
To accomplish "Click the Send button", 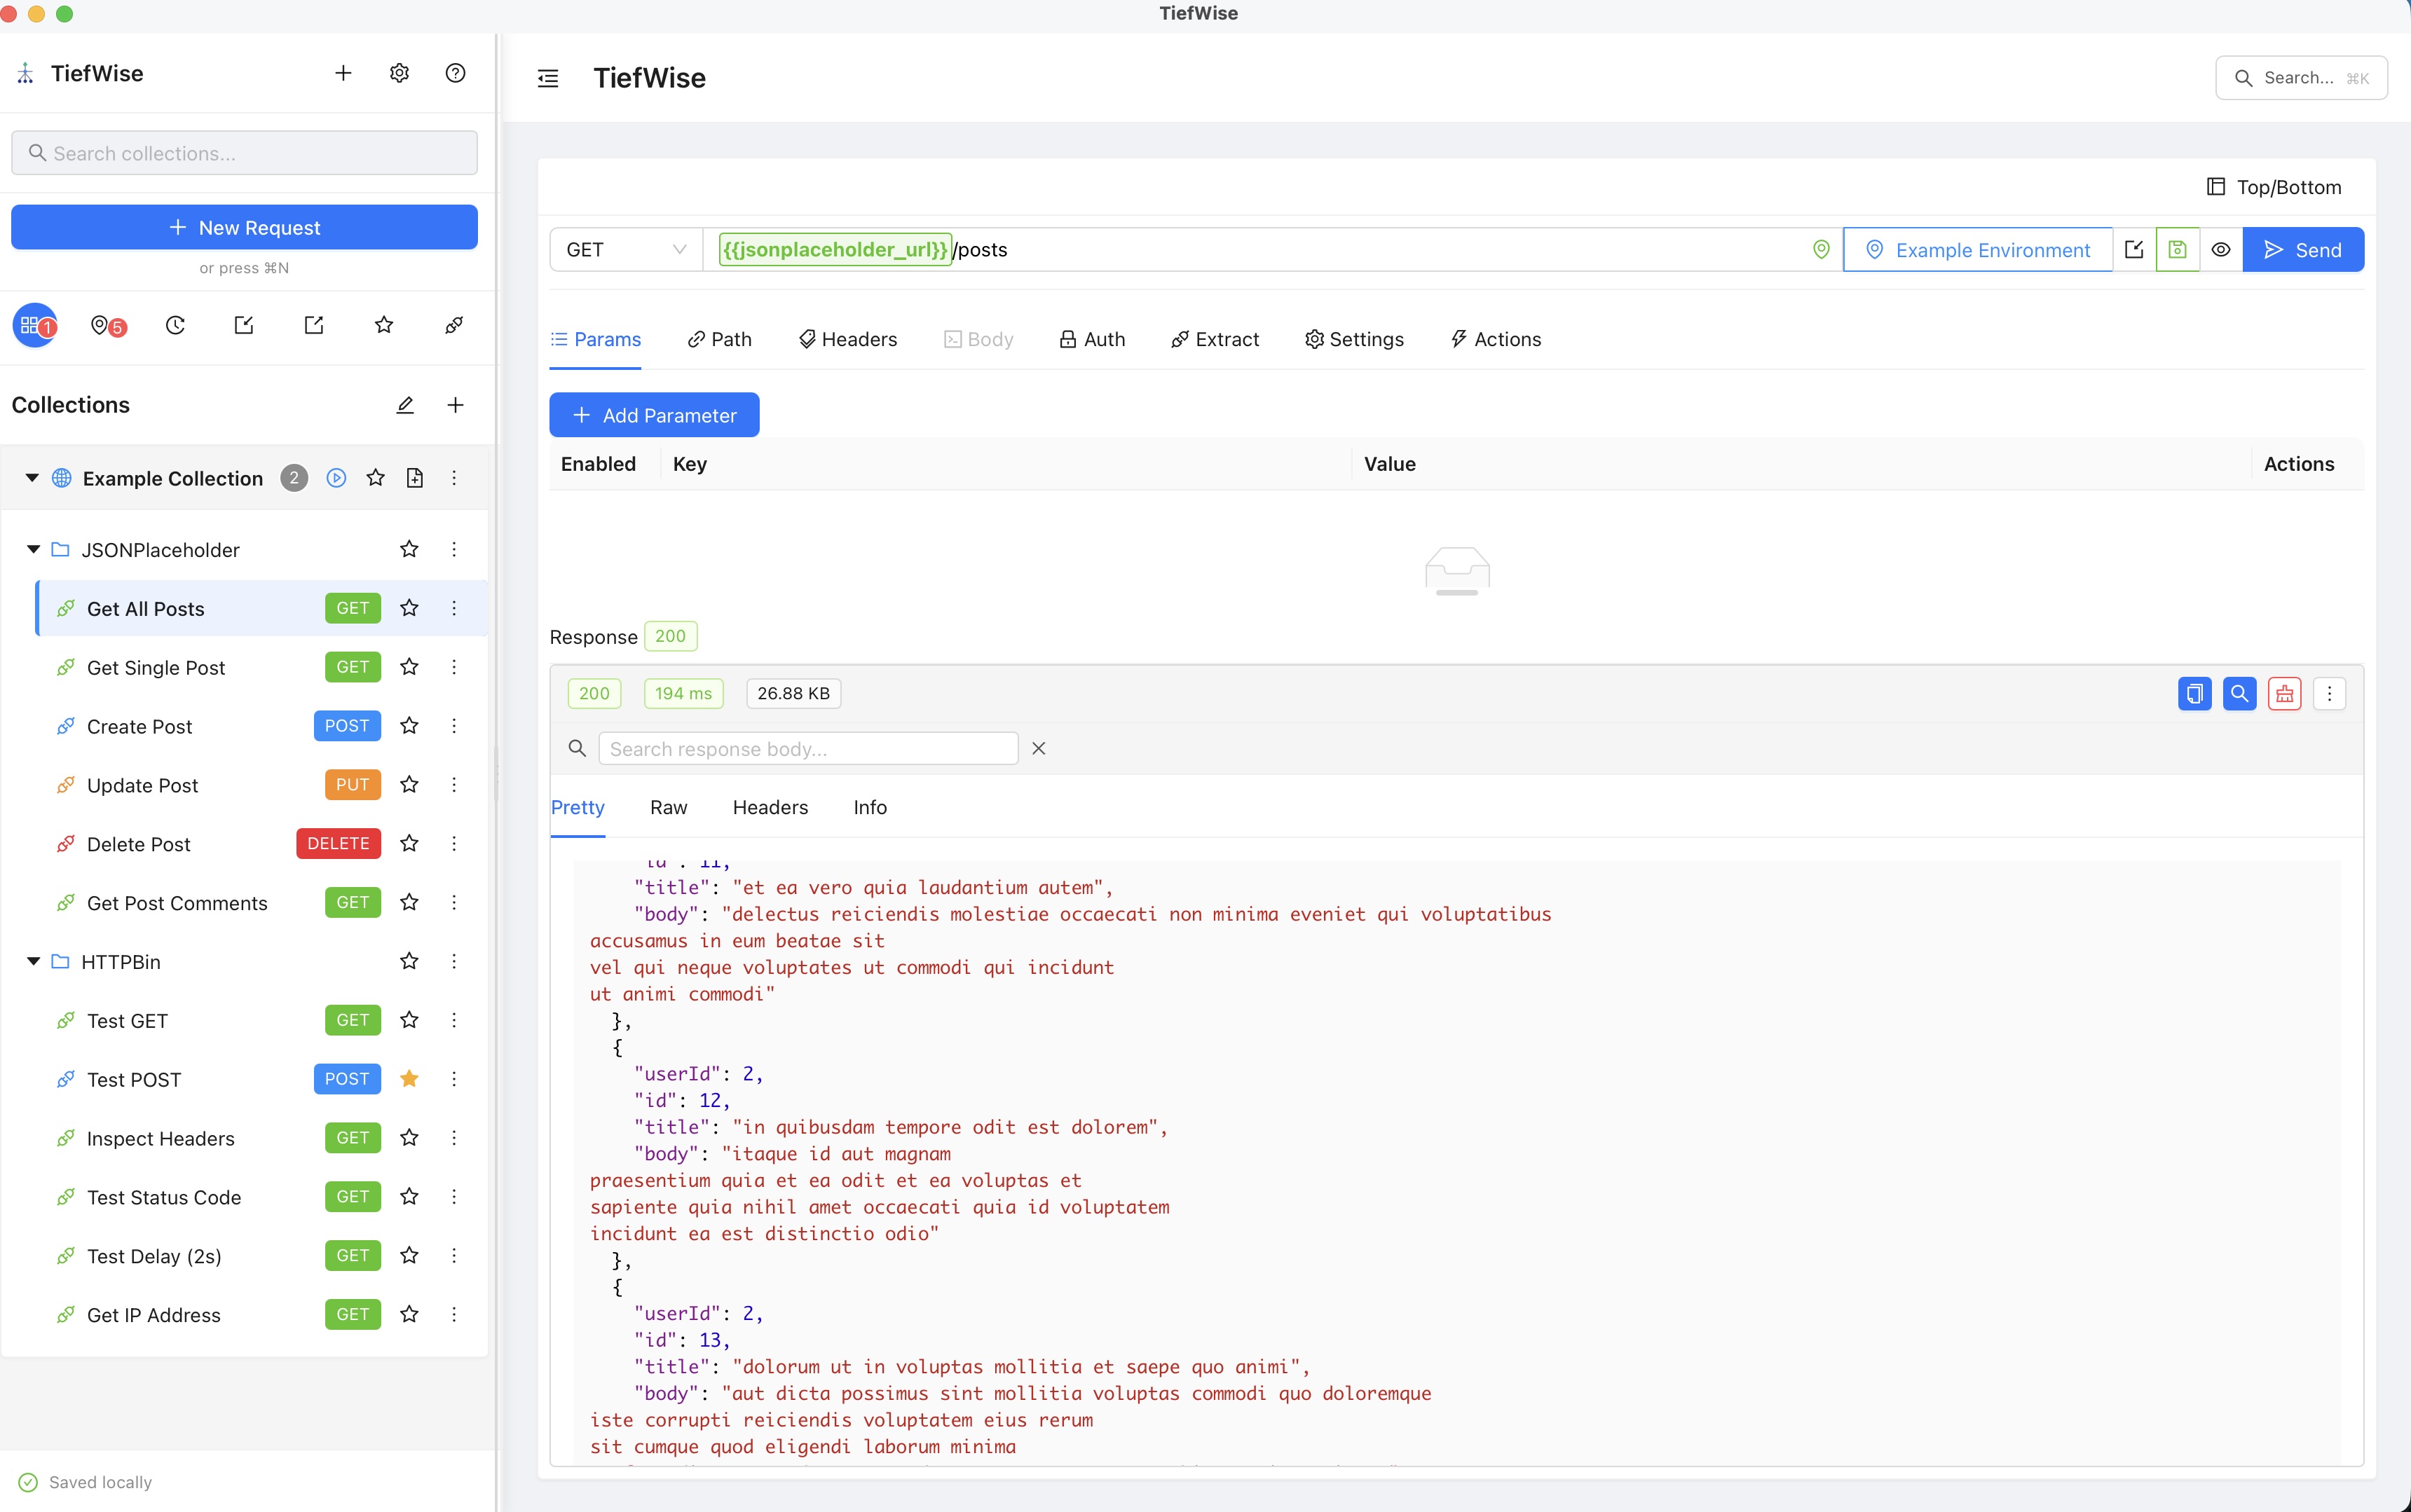I will (x=2303, y=250).
